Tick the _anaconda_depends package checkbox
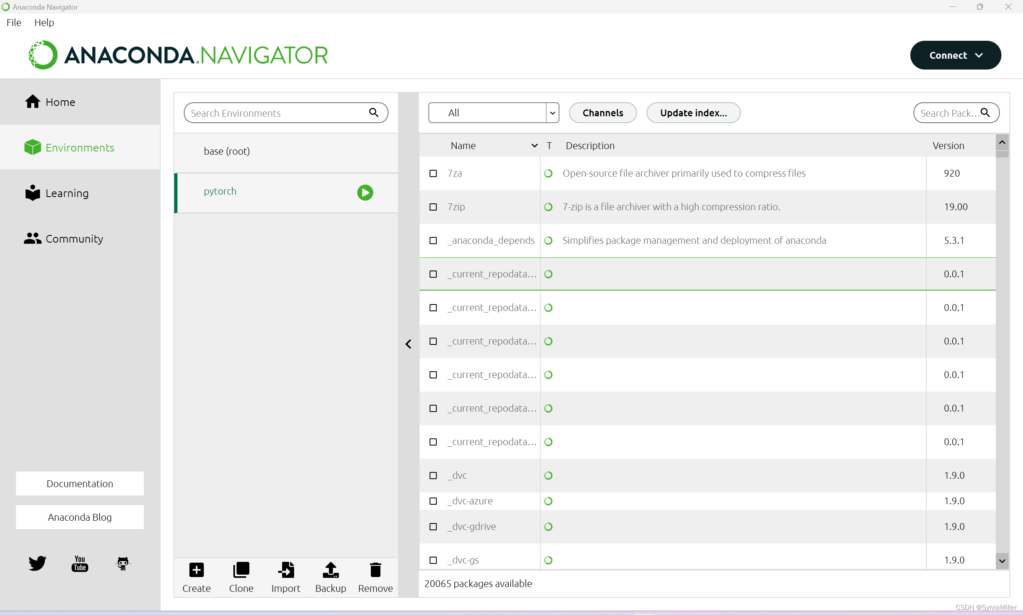Screen dimensions: 1023x615 point(433,240)
